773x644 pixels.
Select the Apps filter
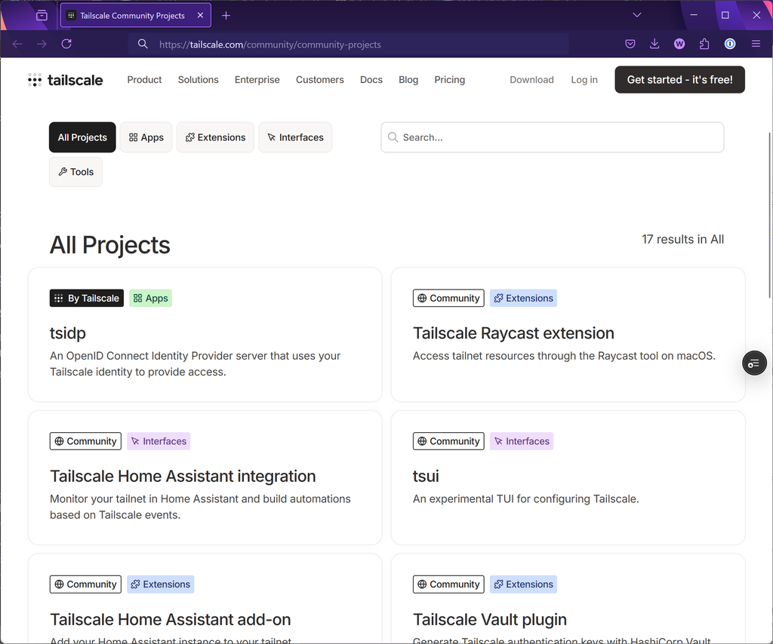click(x=146, y=137)
